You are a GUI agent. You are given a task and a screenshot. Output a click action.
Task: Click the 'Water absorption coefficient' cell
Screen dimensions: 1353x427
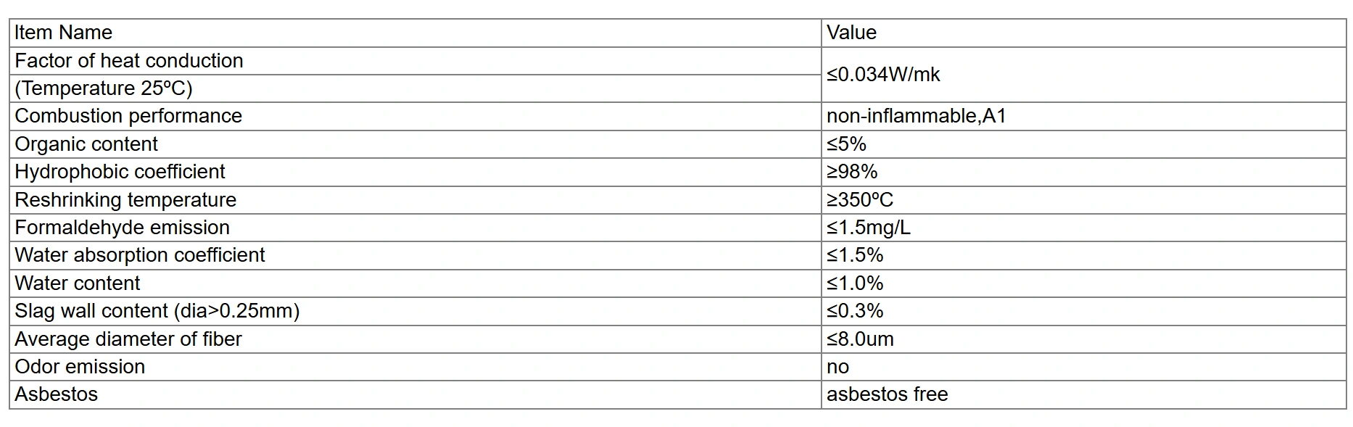click(140, 255)
